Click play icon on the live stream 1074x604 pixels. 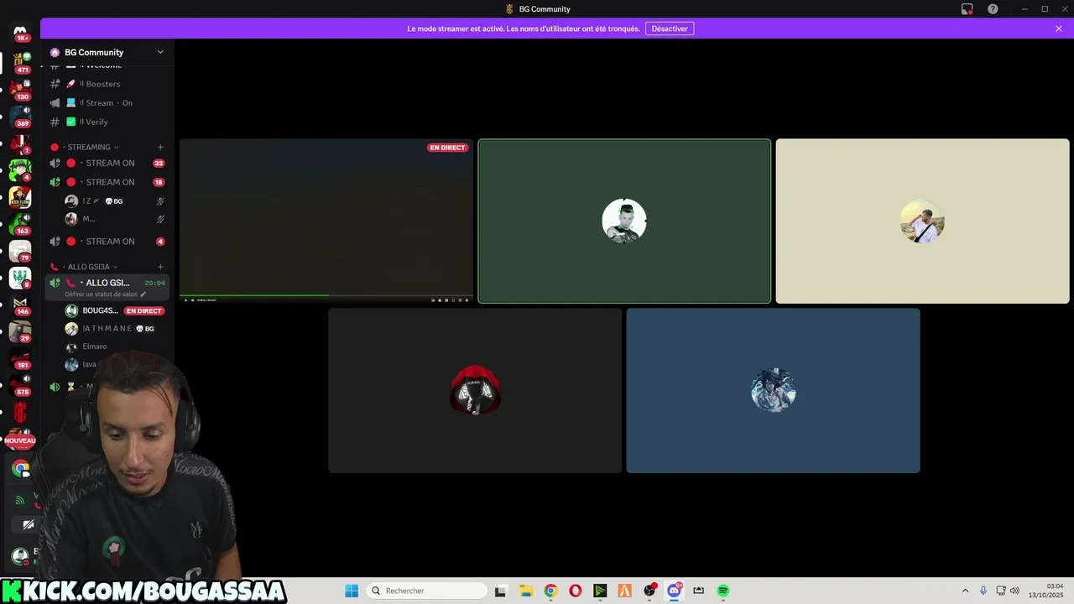click(185, 299)
